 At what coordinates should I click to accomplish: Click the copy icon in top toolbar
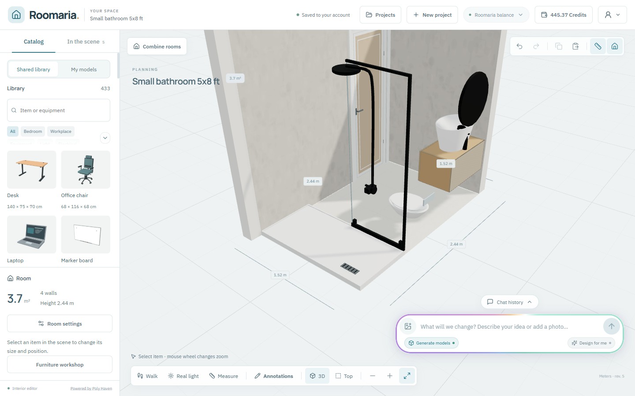[559, 46]
